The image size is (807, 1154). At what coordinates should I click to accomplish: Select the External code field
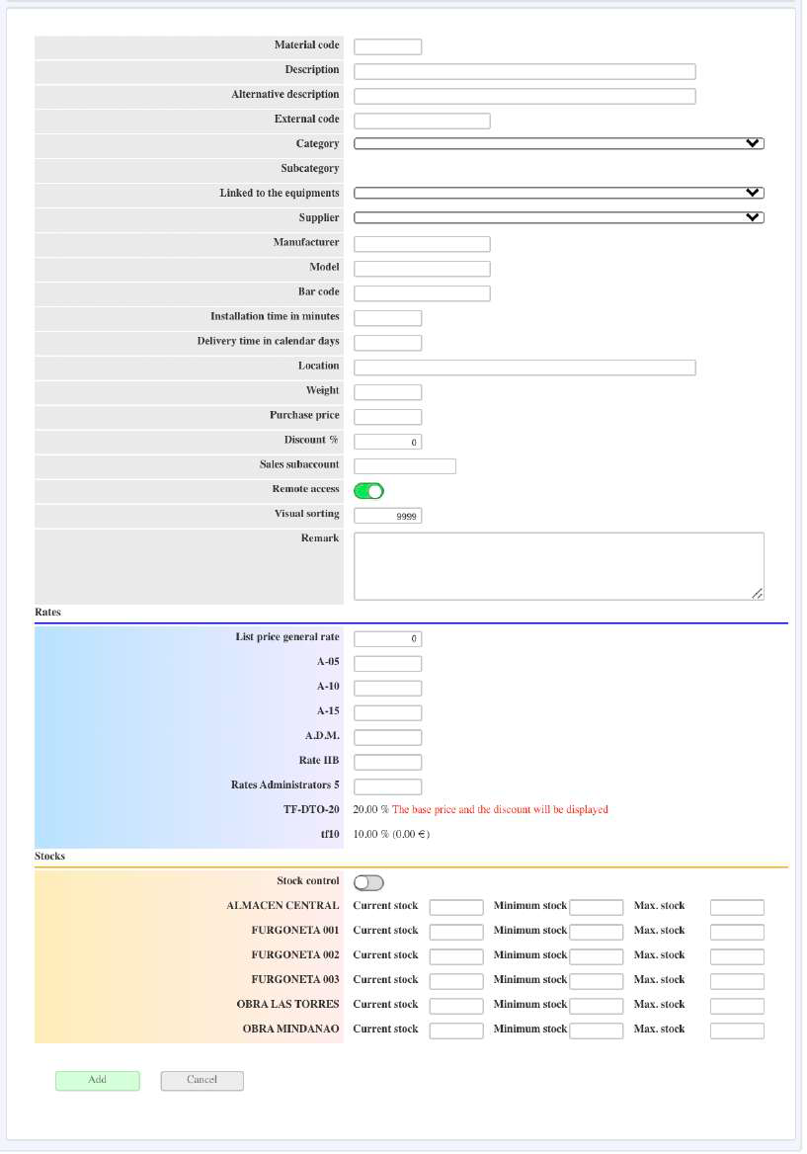pos(422,121)
